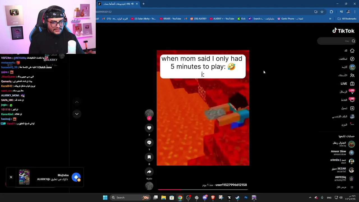
Task: Open the (50) ALKRKY Reddit bookmark
Action: (198, 19)
